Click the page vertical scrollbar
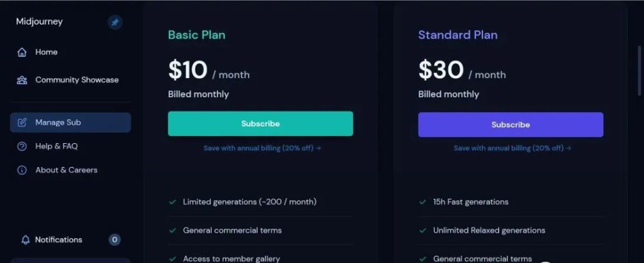The width and height of the screenshot is (644, 263). 639,71
